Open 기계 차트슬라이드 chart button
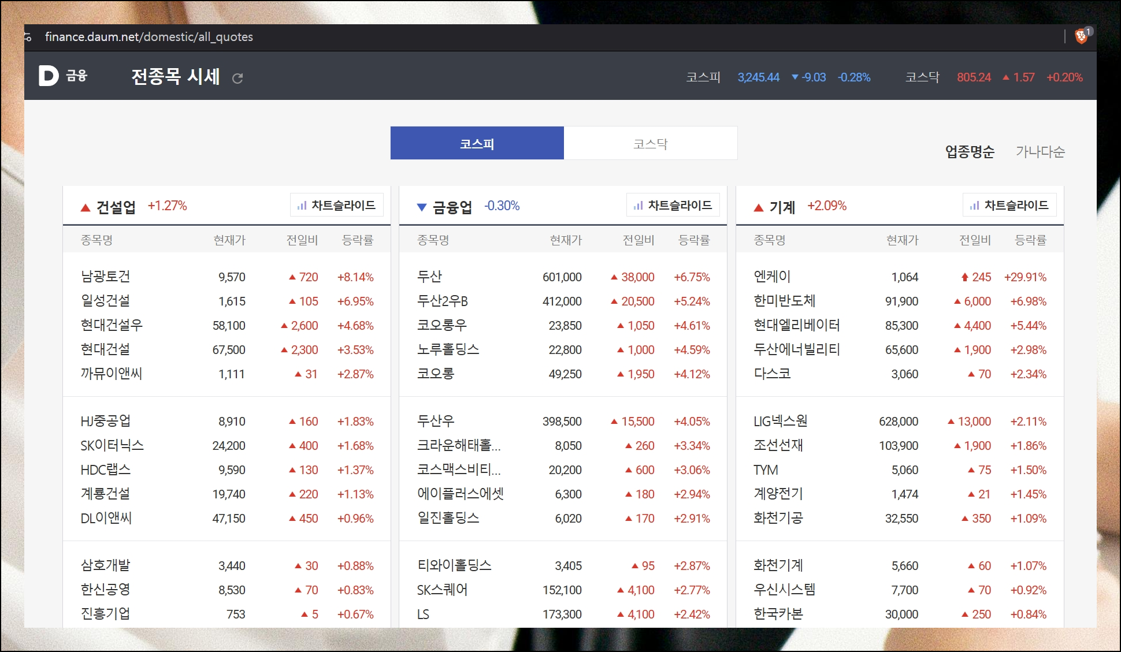Viewport: 1121px width, 652px height. click(x=1009, y=205)
